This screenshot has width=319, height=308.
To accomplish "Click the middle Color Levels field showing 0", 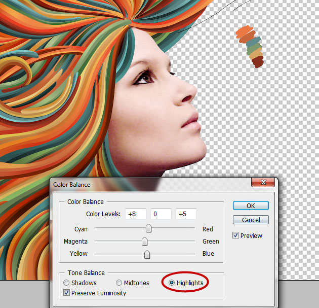I will (x=161, y=214).
